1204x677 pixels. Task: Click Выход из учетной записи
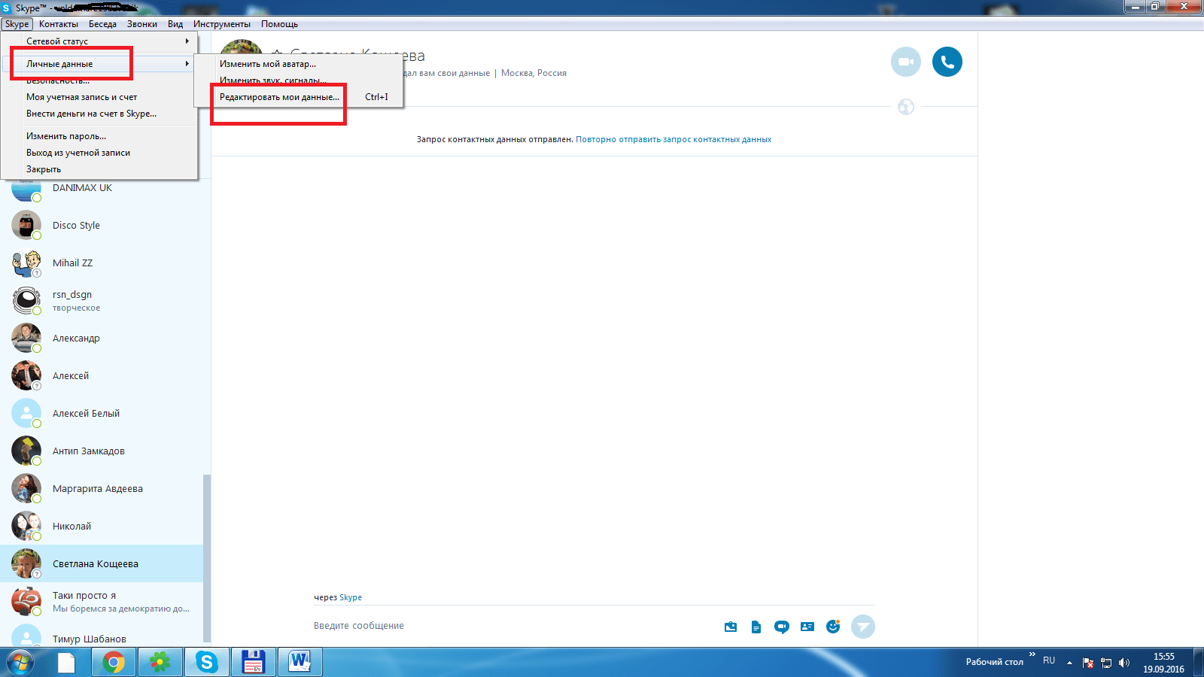[78, 153]
